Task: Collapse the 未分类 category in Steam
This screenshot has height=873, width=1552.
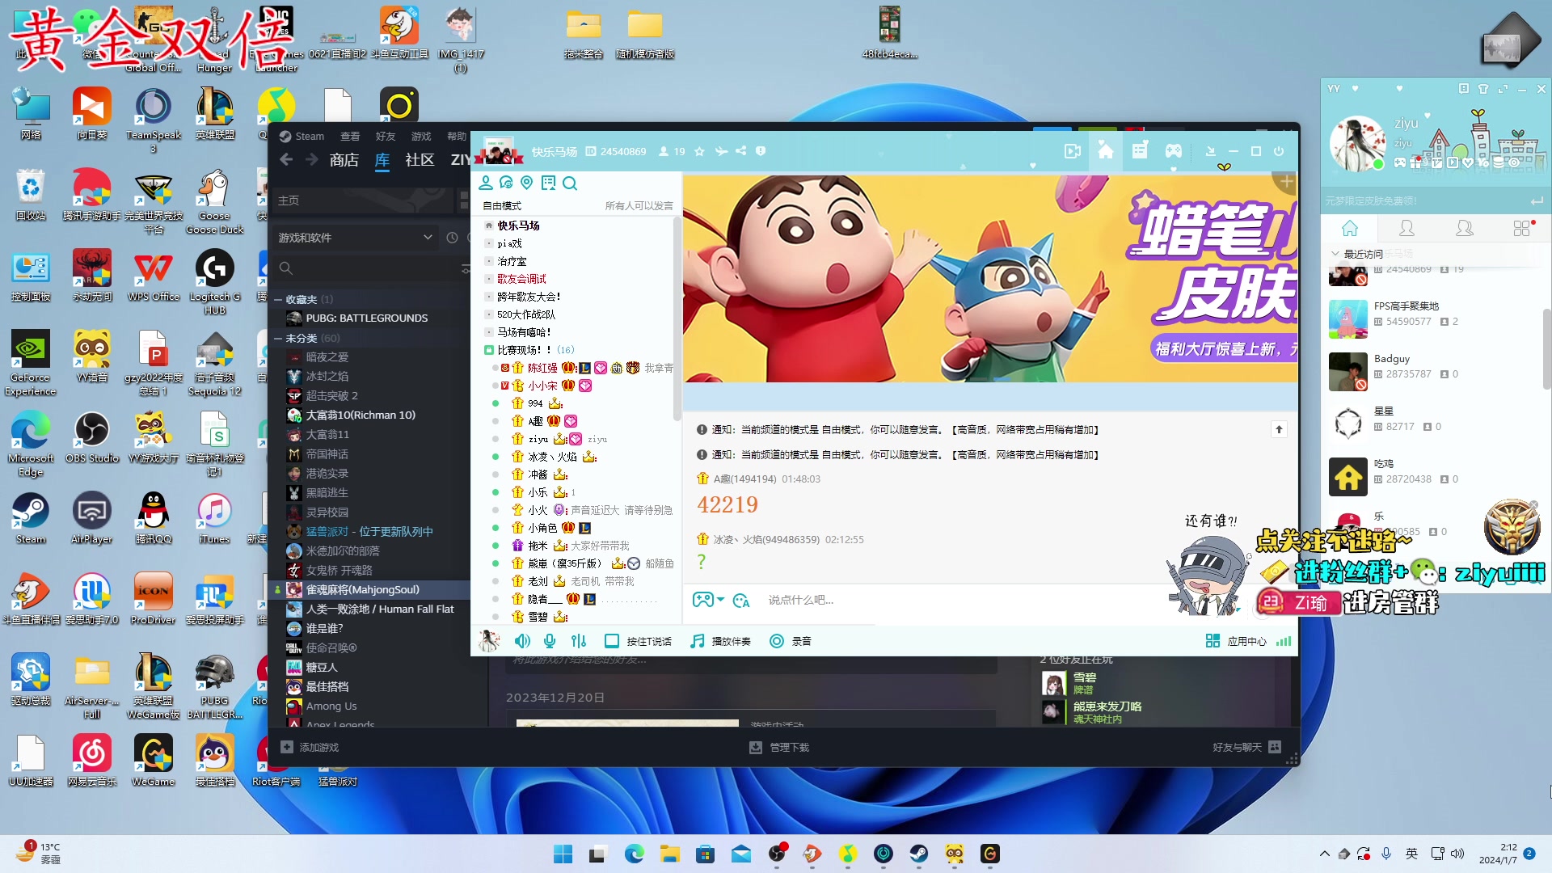Action: 278,338
